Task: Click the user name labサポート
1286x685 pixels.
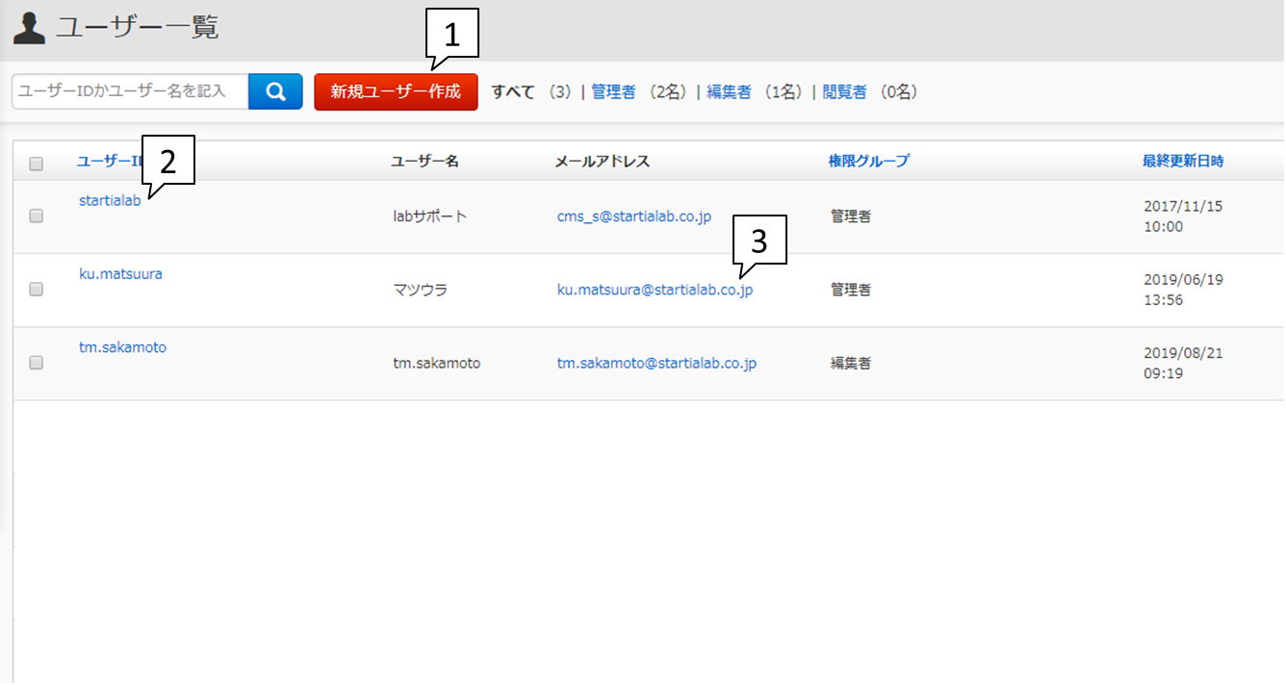Action: pyautogui.click(x=430, y=216)
